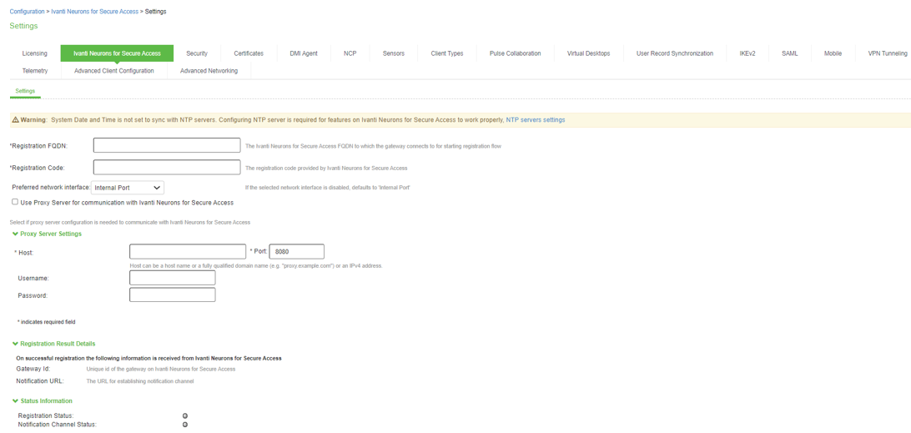This screenshot has height=433, width=911.
Task: Go to the SAML tab
Action: 789,53
